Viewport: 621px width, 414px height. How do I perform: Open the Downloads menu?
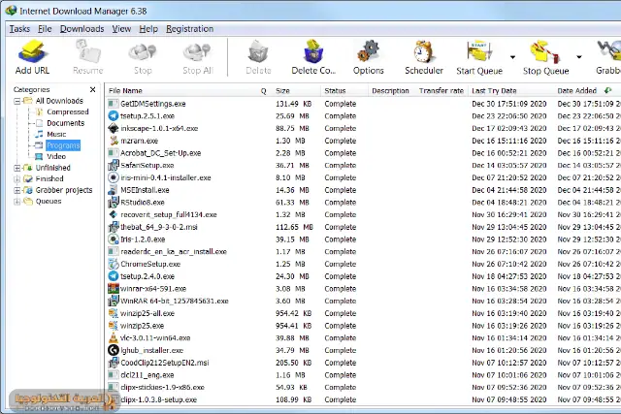[x=82, y=29]
